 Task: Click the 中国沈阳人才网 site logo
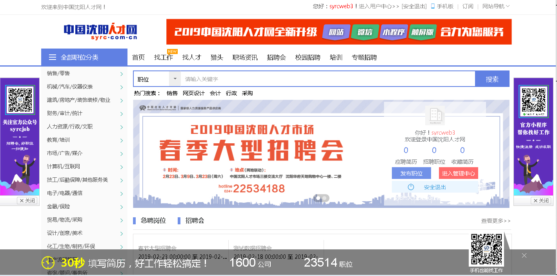click(x=100, y=31)
